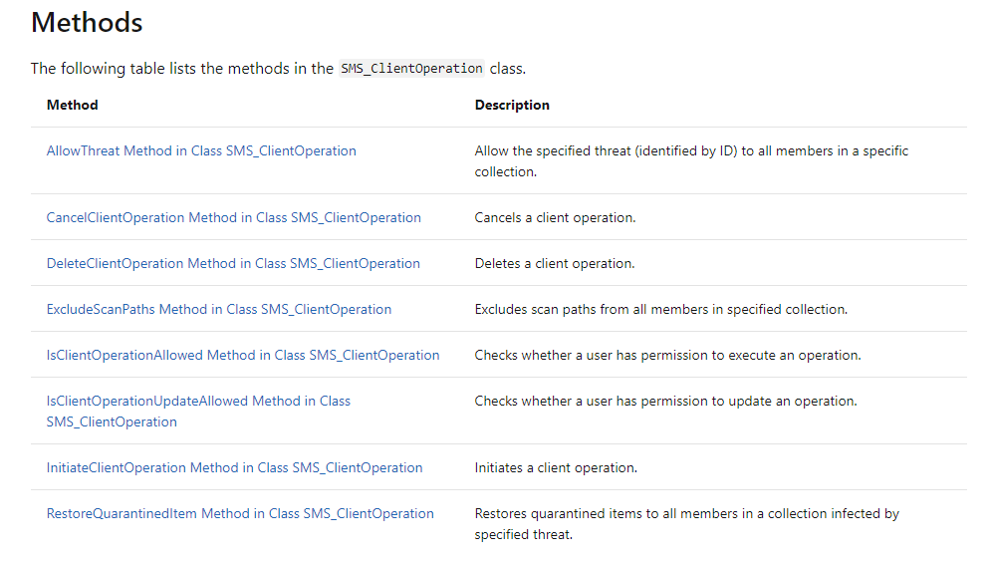Screen dimensions: 991x561
Task: Click the Method column header
Action: 72,105
